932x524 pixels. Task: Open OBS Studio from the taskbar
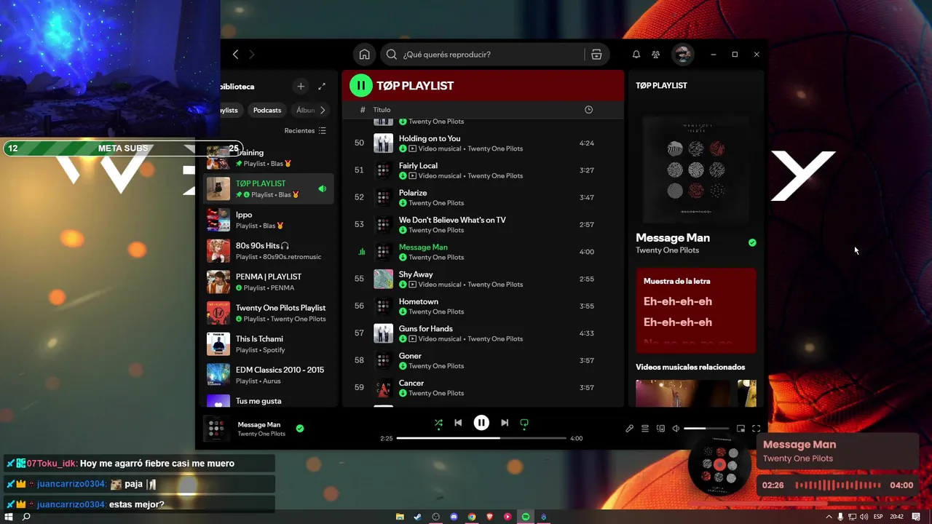coord(435,517)
